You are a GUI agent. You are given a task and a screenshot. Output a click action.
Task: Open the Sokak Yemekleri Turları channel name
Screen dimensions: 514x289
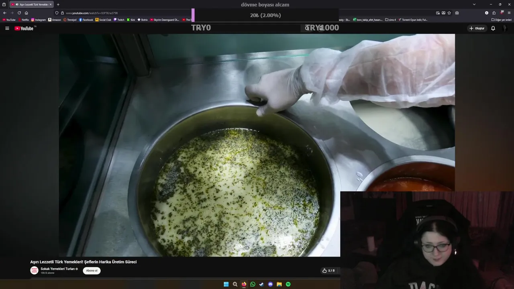click(x=58, y=269)
